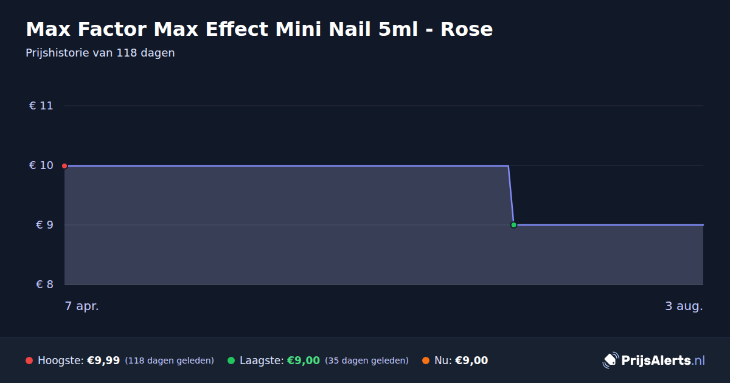
Task: Click the green dot beside Laagste legend
Action: point(231,361)
